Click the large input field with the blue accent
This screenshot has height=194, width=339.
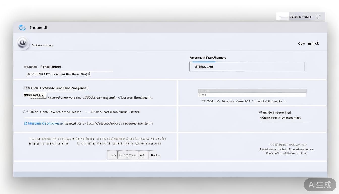247,67
